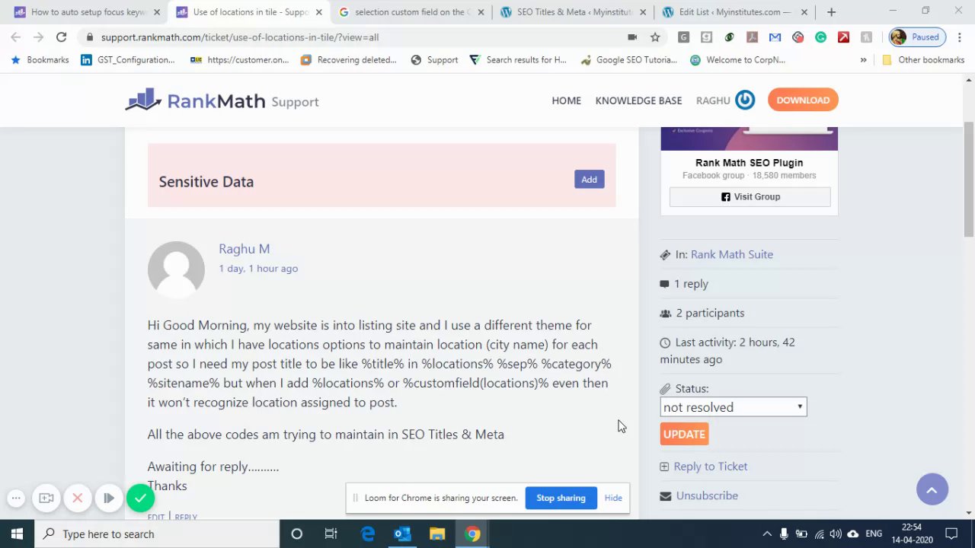Viewport: 975px width, 548px height.
Task: Open Chrome menu with three dots
Action: tap(961, 37)
